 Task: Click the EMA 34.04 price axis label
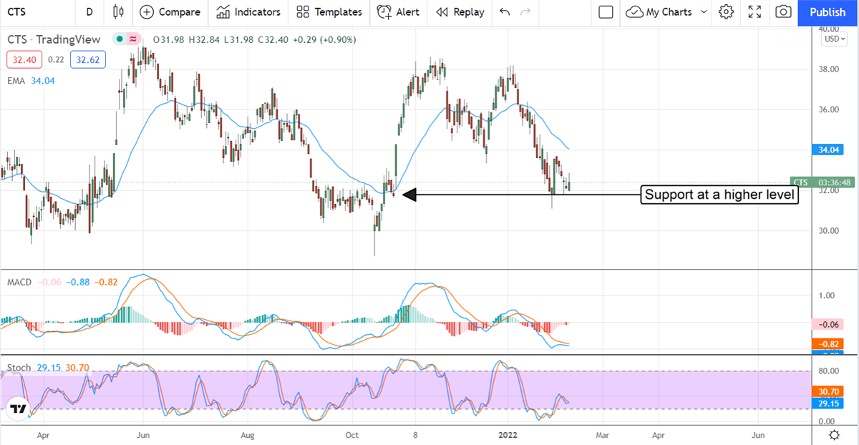[829, 150]
